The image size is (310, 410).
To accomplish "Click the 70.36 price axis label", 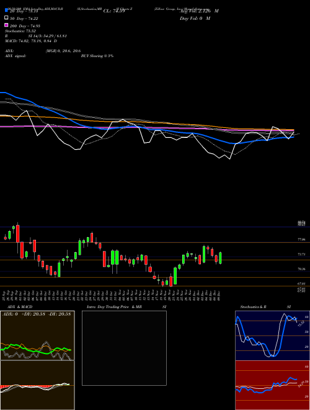I will point(301,269).
